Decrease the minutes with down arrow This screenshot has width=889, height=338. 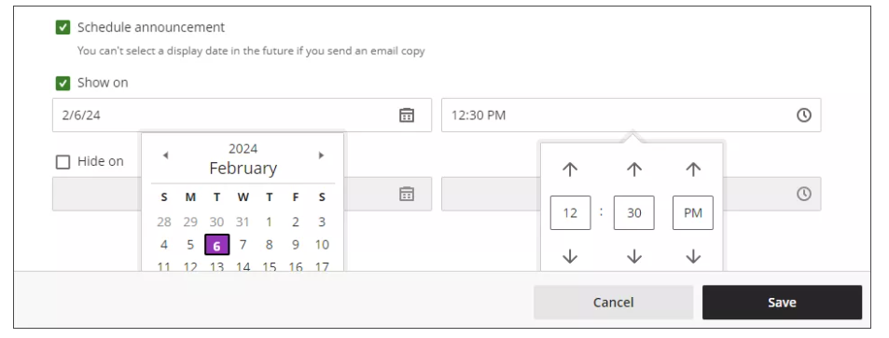tap(633, 256)
